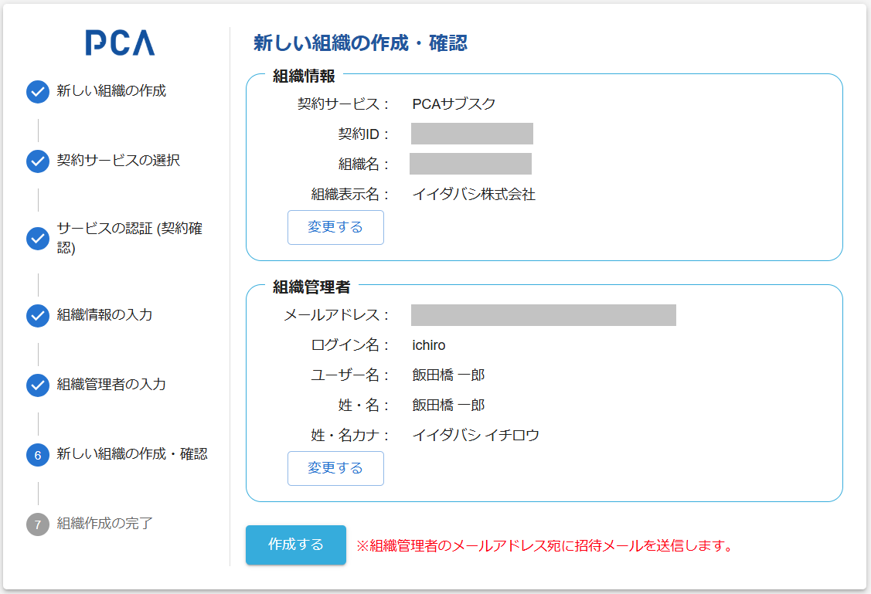This screenshot has height=594, width=871.
Task: Go to the 組織管理者の入力 step label
Action: coord(111,384)
